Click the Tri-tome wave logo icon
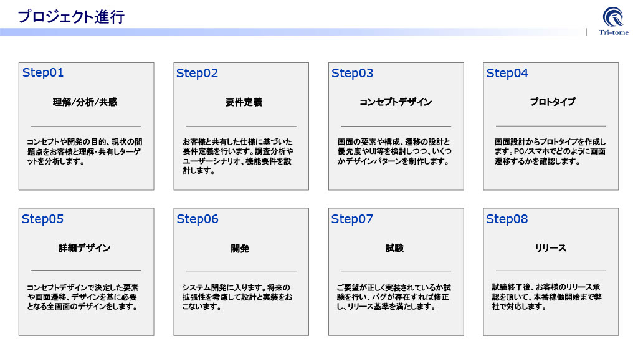638x359 pixels. (x=613, y=16)
